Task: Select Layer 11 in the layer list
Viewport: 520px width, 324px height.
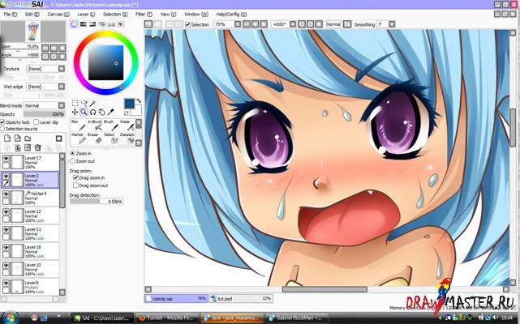Action: (30, 233)
